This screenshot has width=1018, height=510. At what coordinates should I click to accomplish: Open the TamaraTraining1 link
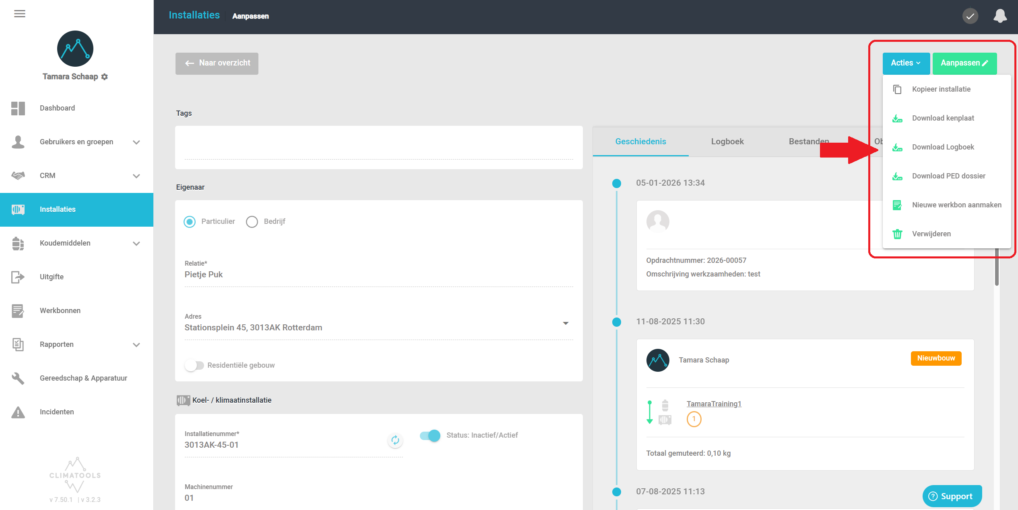[714, 404]
